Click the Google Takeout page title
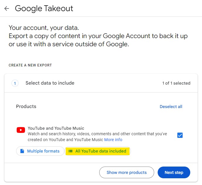Image resolution: width=202 pixels, height=185 pixels. tap(44, 8)
